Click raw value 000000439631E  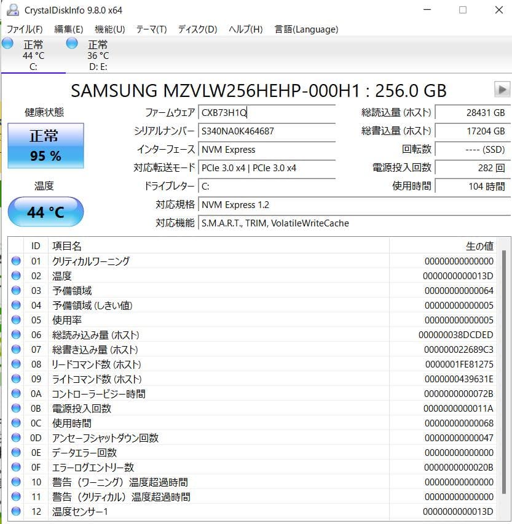coord(459,379)
